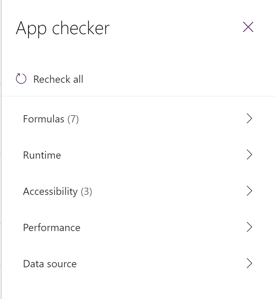Click the App checker heading text

(x=63, y=28)
